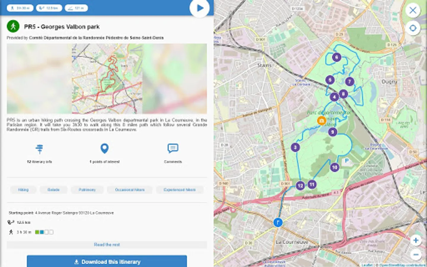Click the 1 points of interest label
Viewport: 427px width, 267px height.
click(104, 162)
